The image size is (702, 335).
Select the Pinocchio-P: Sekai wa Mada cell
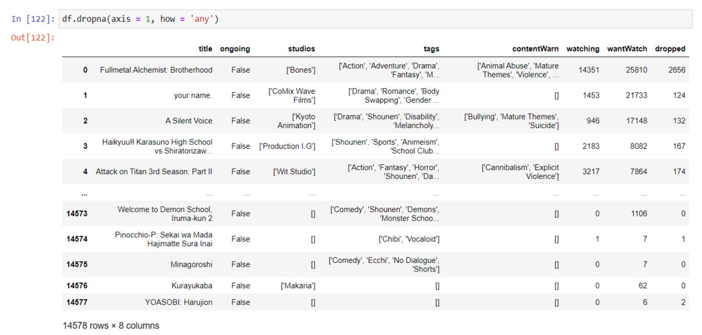pos(163,239)
